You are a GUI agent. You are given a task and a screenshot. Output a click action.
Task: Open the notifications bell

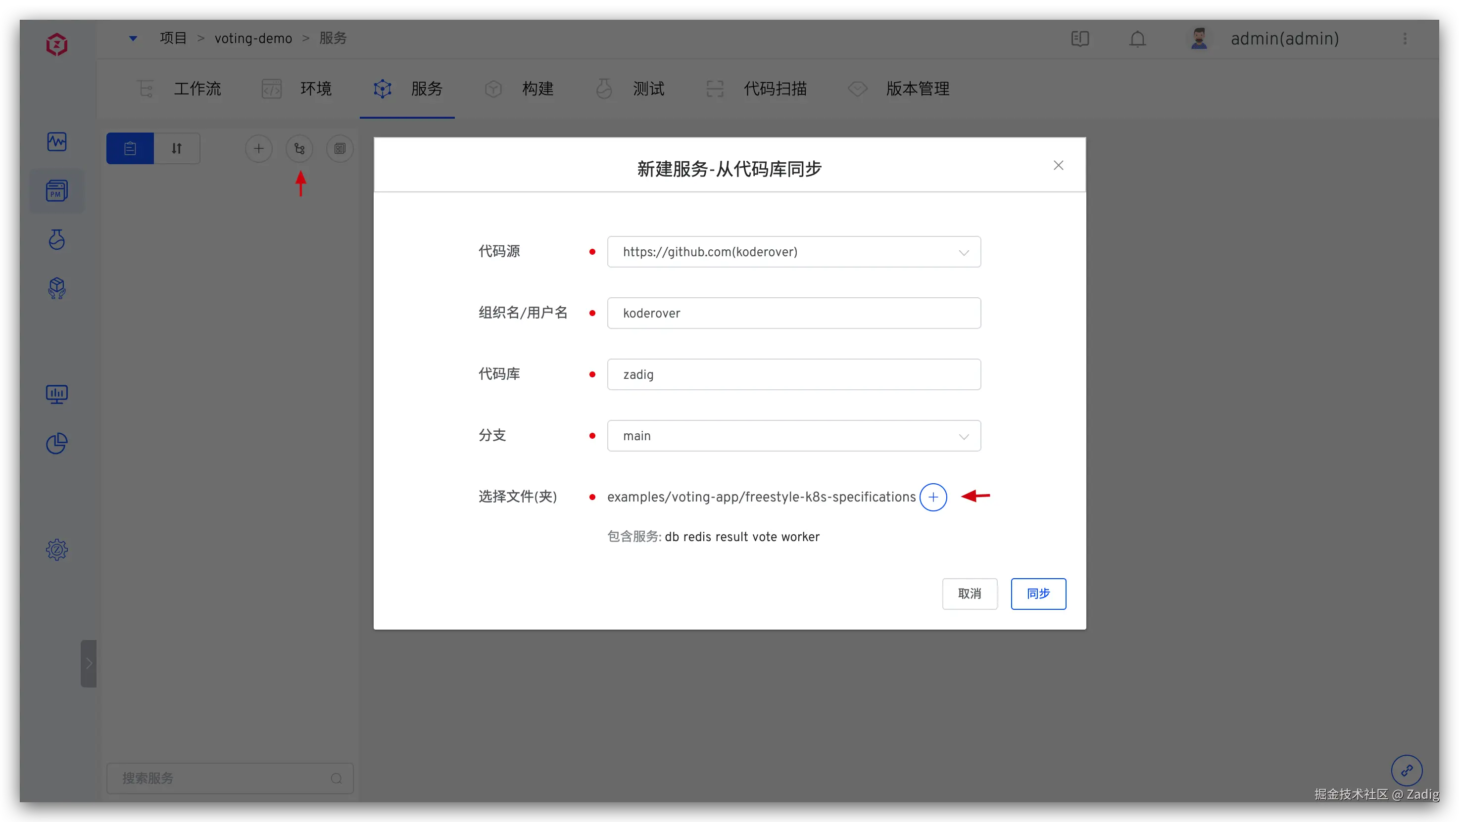[x=1137, y=39]
